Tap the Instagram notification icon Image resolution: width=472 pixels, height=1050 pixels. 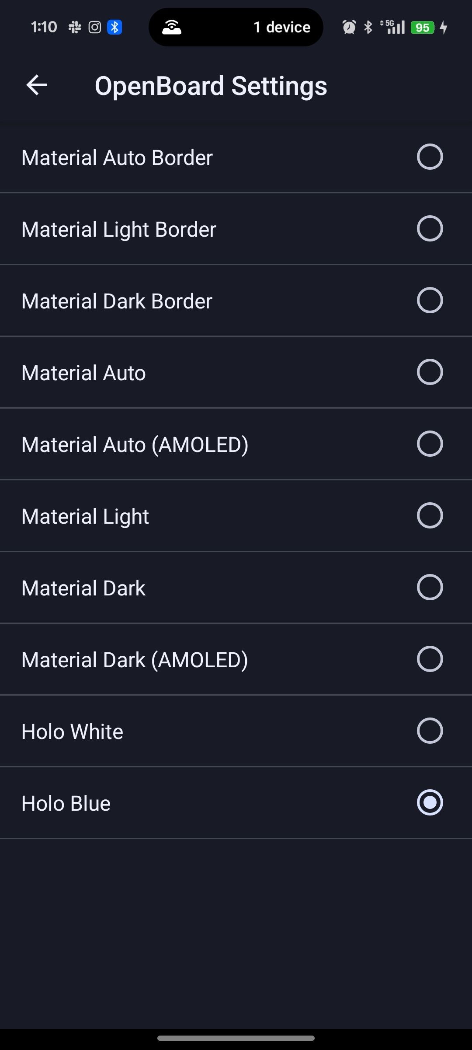tap(94, 28)
